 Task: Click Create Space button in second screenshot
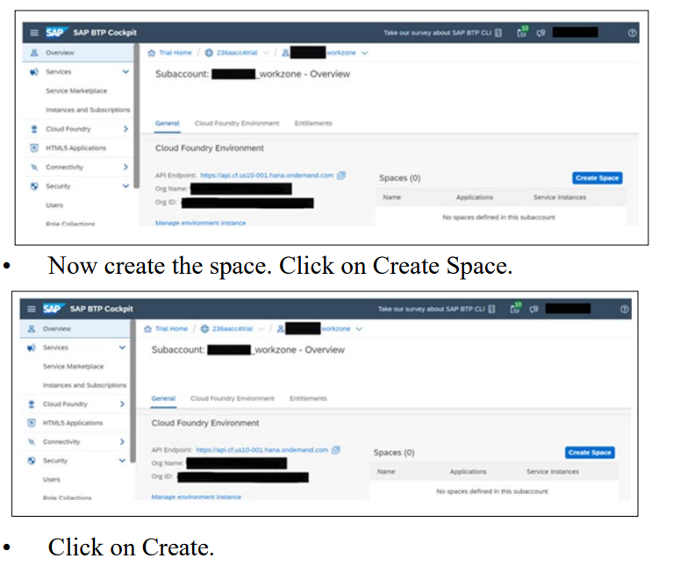[x=590, y=453]
